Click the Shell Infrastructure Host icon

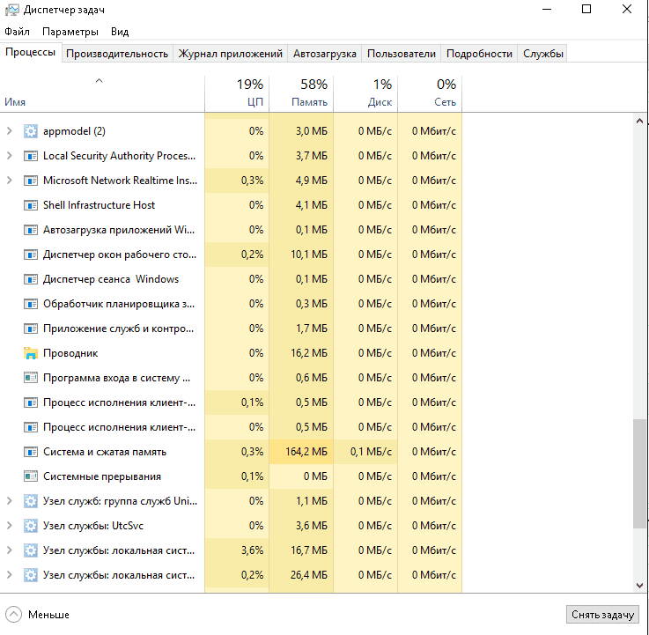31,205
